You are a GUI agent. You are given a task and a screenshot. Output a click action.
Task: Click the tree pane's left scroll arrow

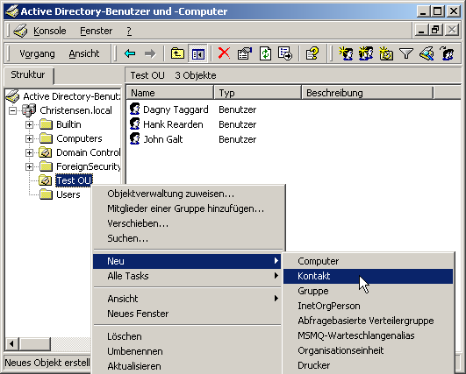pyautogui.click(x=12, y=344)
